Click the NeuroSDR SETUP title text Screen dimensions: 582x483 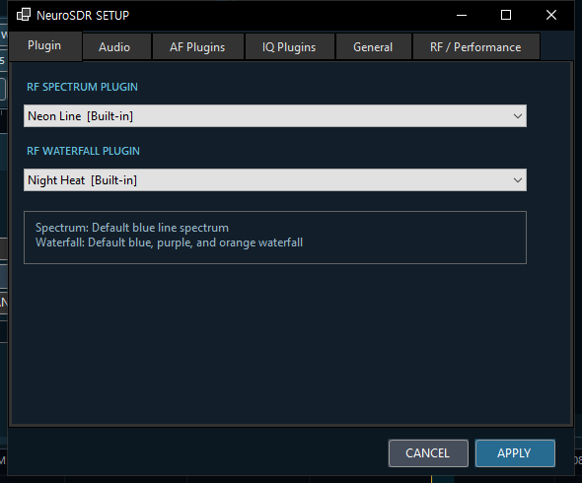83,15
